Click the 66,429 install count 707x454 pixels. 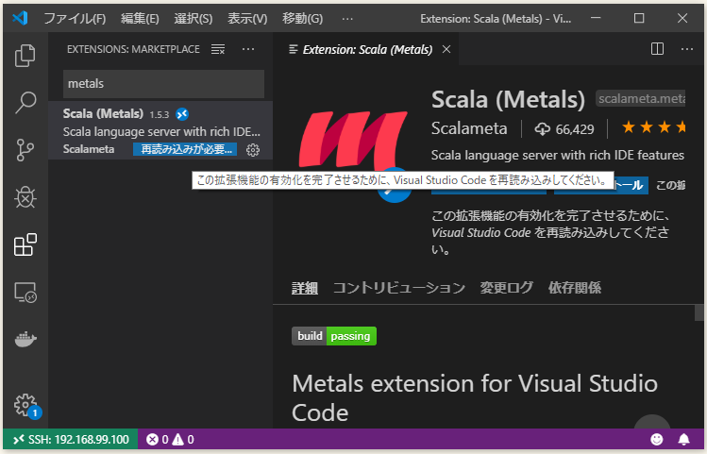tap(564, 129)
